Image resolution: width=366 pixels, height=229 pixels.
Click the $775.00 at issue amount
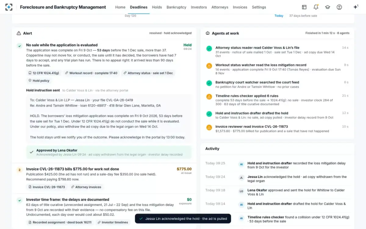(x=184, y=169)
